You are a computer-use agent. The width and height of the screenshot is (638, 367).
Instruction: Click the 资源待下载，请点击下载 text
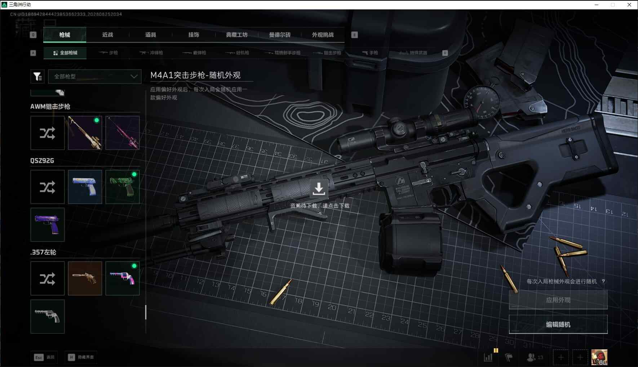click(320, 206)
